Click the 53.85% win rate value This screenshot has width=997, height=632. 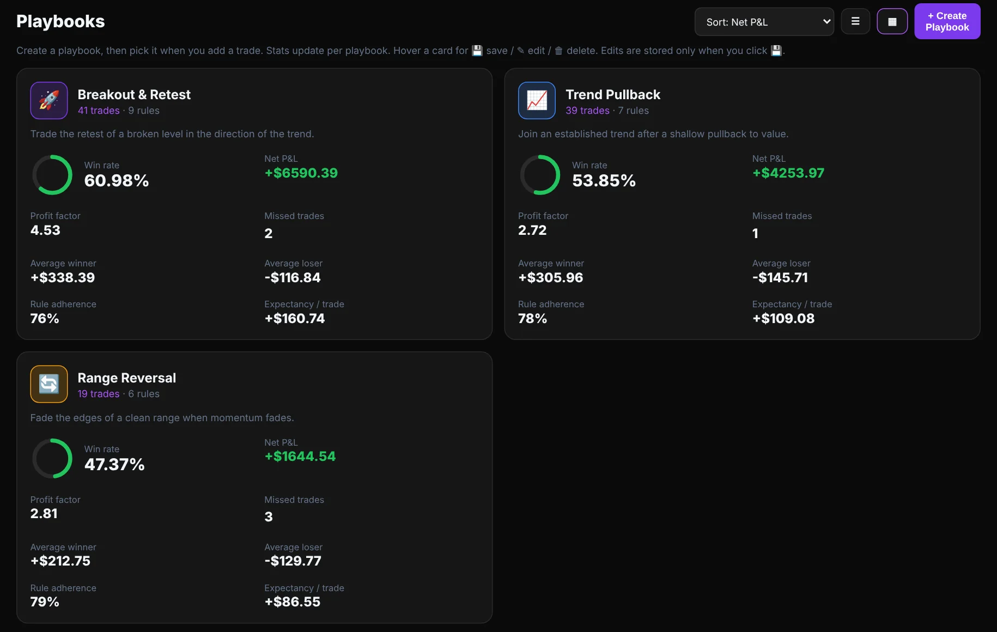(x=604, y=181)
